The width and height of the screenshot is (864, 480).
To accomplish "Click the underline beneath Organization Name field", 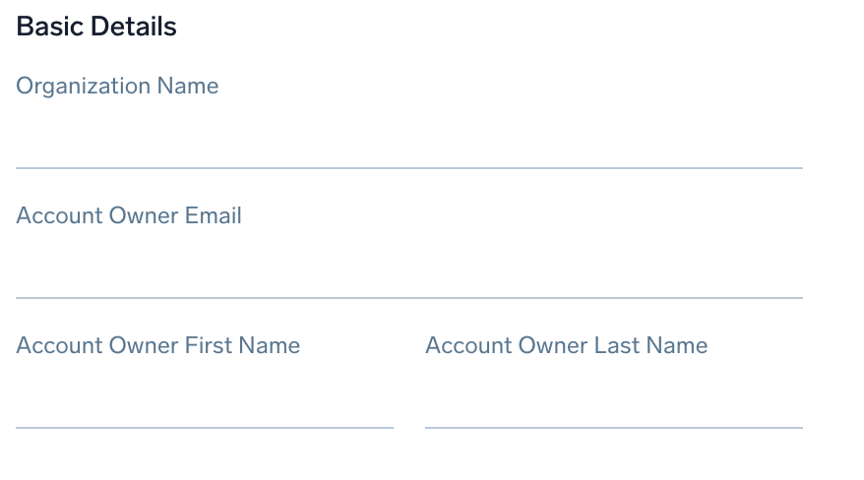I will 408,168.
